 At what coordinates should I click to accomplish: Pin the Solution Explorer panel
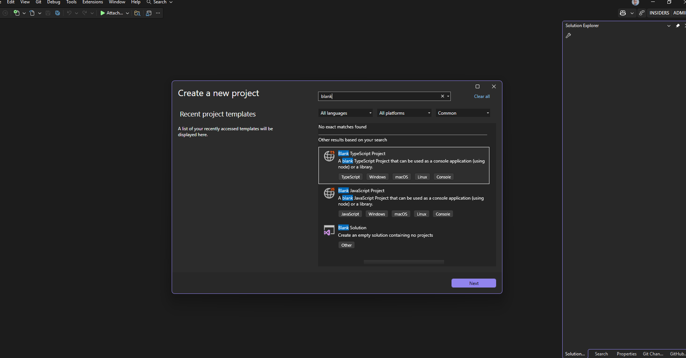678,26
